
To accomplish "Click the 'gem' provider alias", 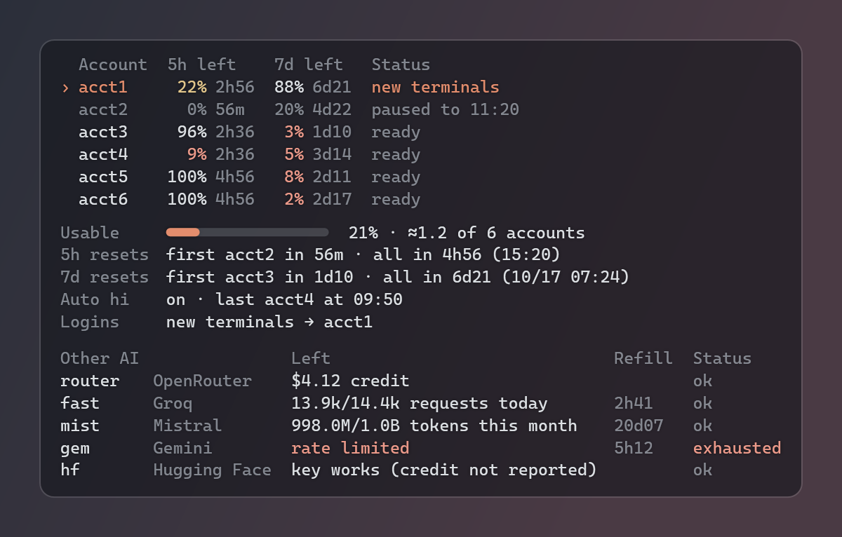I will (x=75, y=449).
